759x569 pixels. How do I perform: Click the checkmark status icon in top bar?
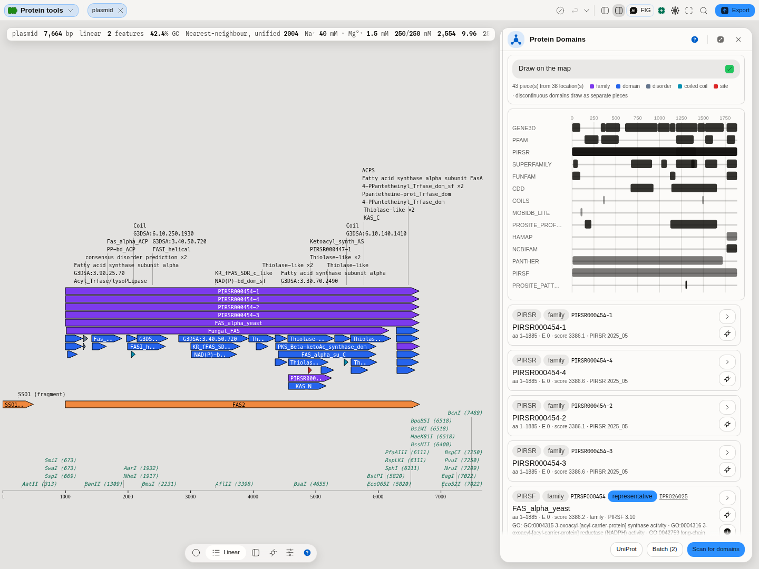click(560, 11)
